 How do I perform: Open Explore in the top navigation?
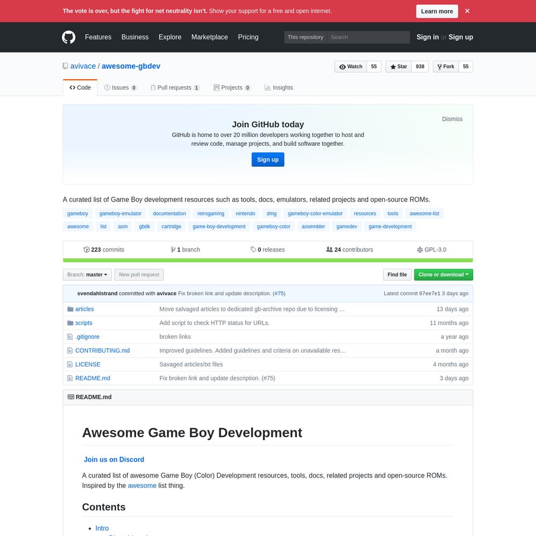(x=170, y=37)
